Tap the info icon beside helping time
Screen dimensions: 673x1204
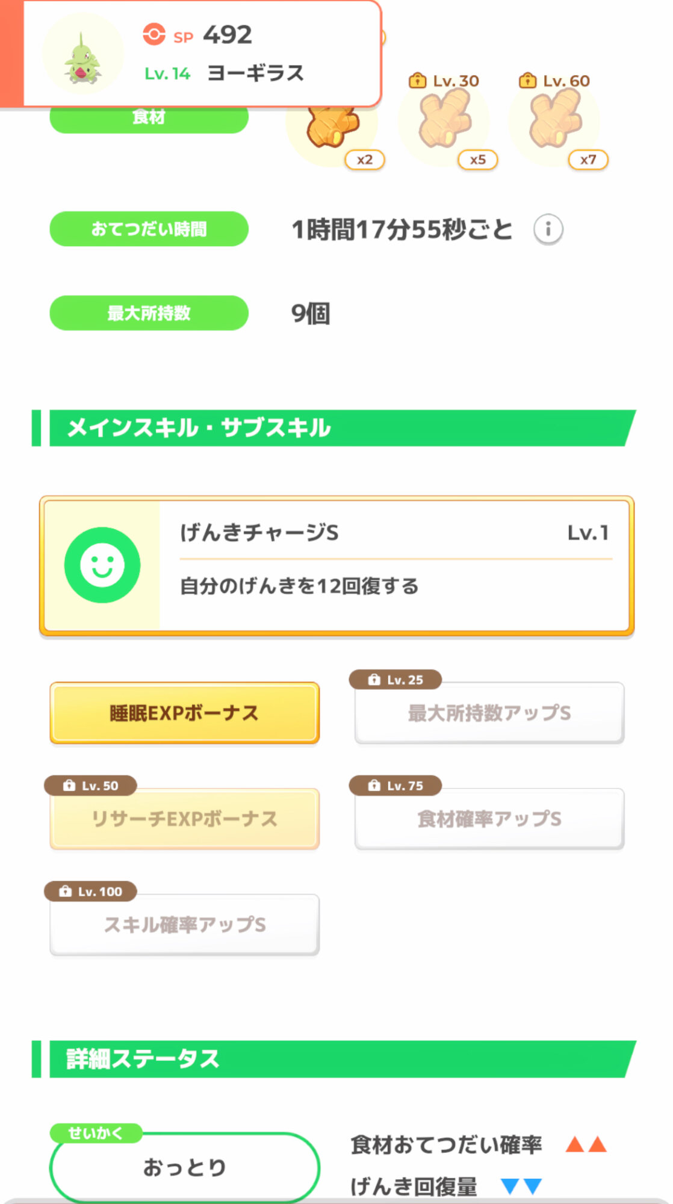tap(548, 229)
